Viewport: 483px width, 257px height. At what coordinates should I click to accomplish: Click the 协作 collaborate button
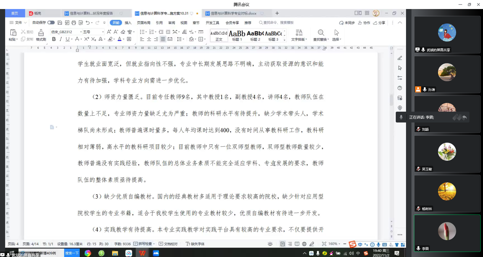[x=364, y=23]
